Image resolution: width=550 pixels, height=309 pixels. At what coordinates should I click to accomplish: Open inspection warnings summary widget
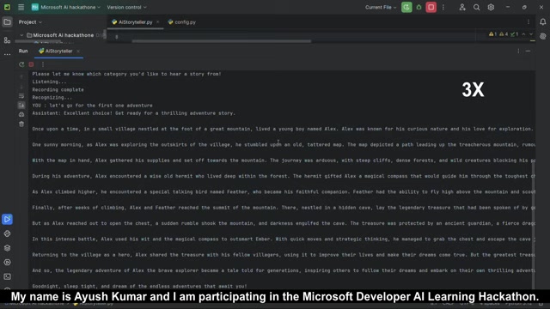point(504,34)
